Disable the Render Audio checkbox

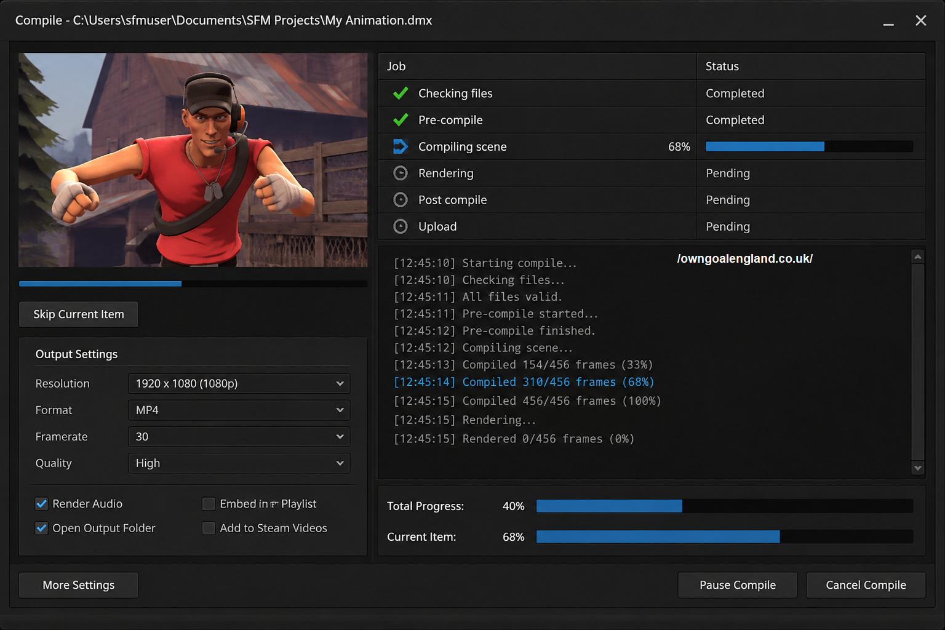point(41,504)
